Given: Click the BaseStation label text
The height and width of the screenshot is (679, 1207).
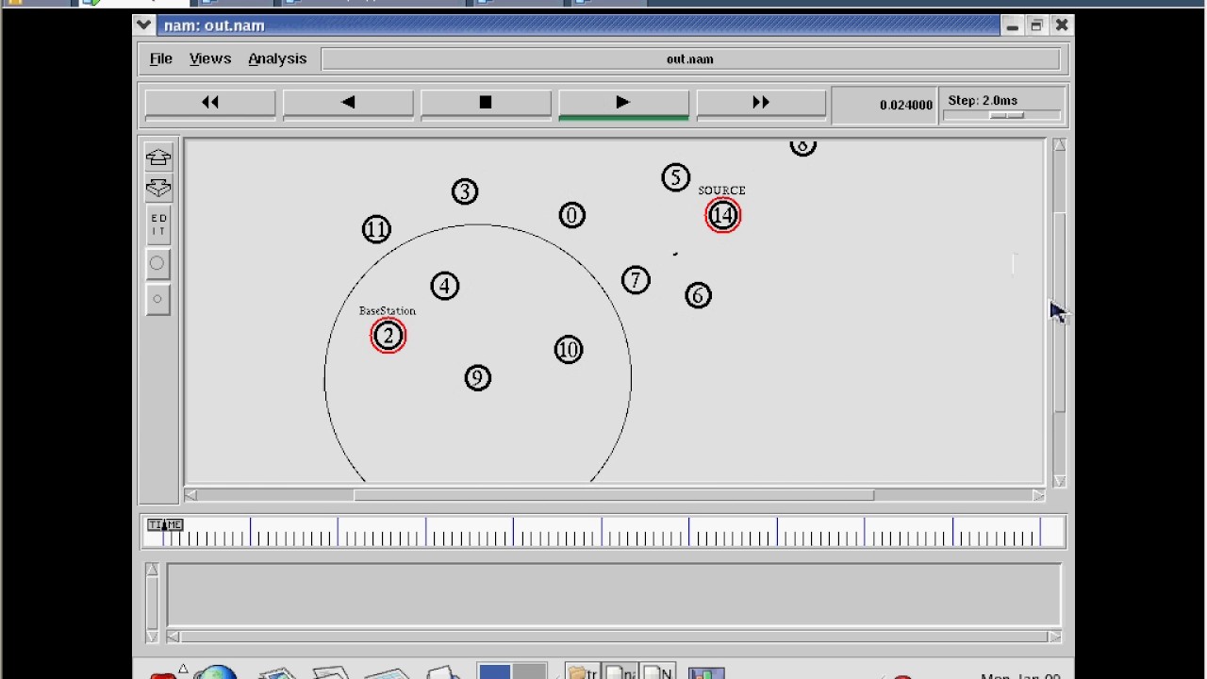Looking at the screenshot, I should tap(388, 310).
